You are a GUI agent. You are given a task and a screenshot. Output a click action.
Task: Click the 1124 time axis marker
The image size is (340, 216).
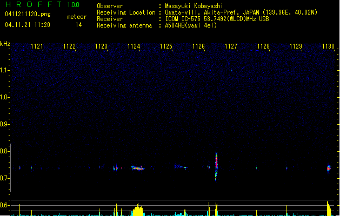[134, 46]
